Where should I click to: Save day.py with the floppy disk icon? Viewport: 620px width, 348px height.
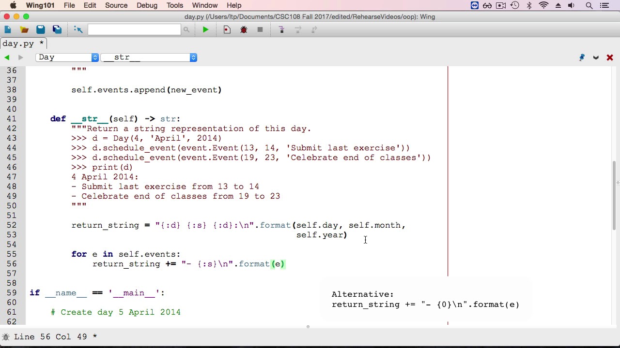pyautogui.click(x=41, y=29)
